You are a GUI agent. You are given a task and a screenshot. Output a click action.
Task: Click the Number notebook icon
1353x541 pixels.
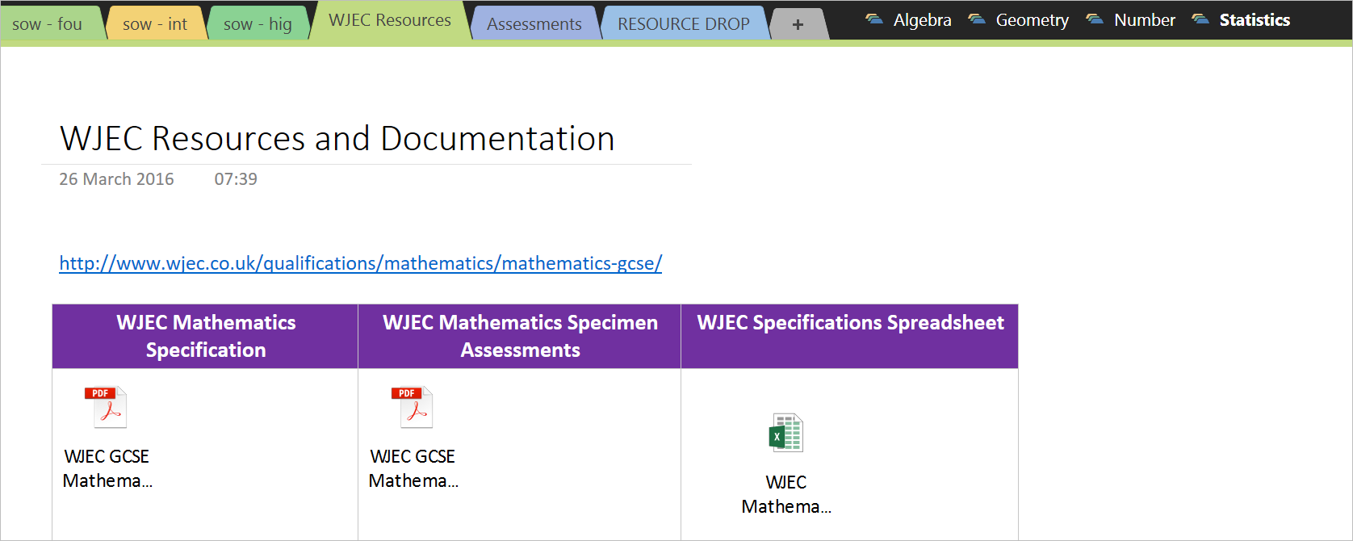click(1094, 19)
